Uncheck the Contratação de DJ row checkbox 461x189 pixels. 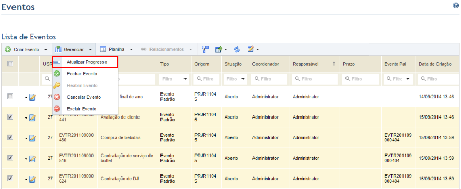(x=10, y=178)
